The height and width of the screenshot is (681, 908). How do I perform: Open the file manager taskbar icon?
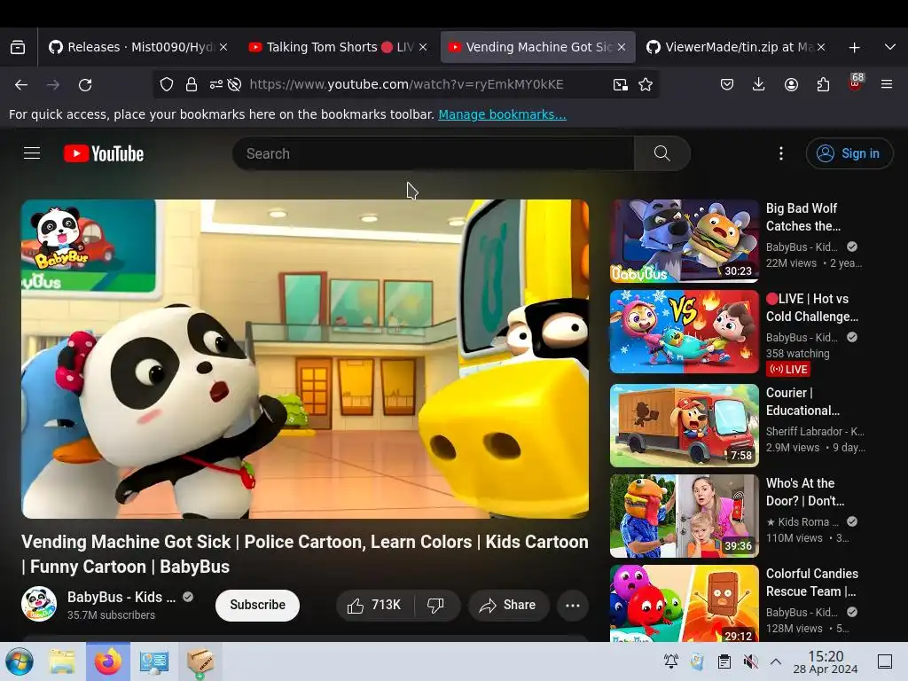62,661
